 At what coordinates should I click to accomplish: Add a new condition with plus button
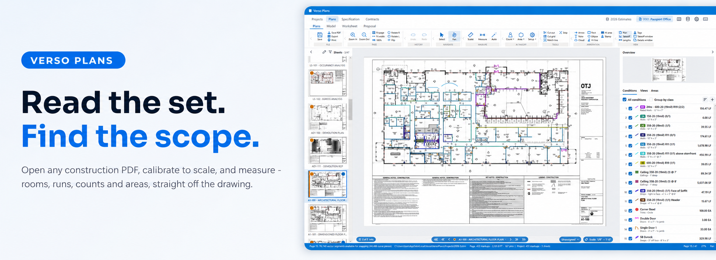pos(712,100)
